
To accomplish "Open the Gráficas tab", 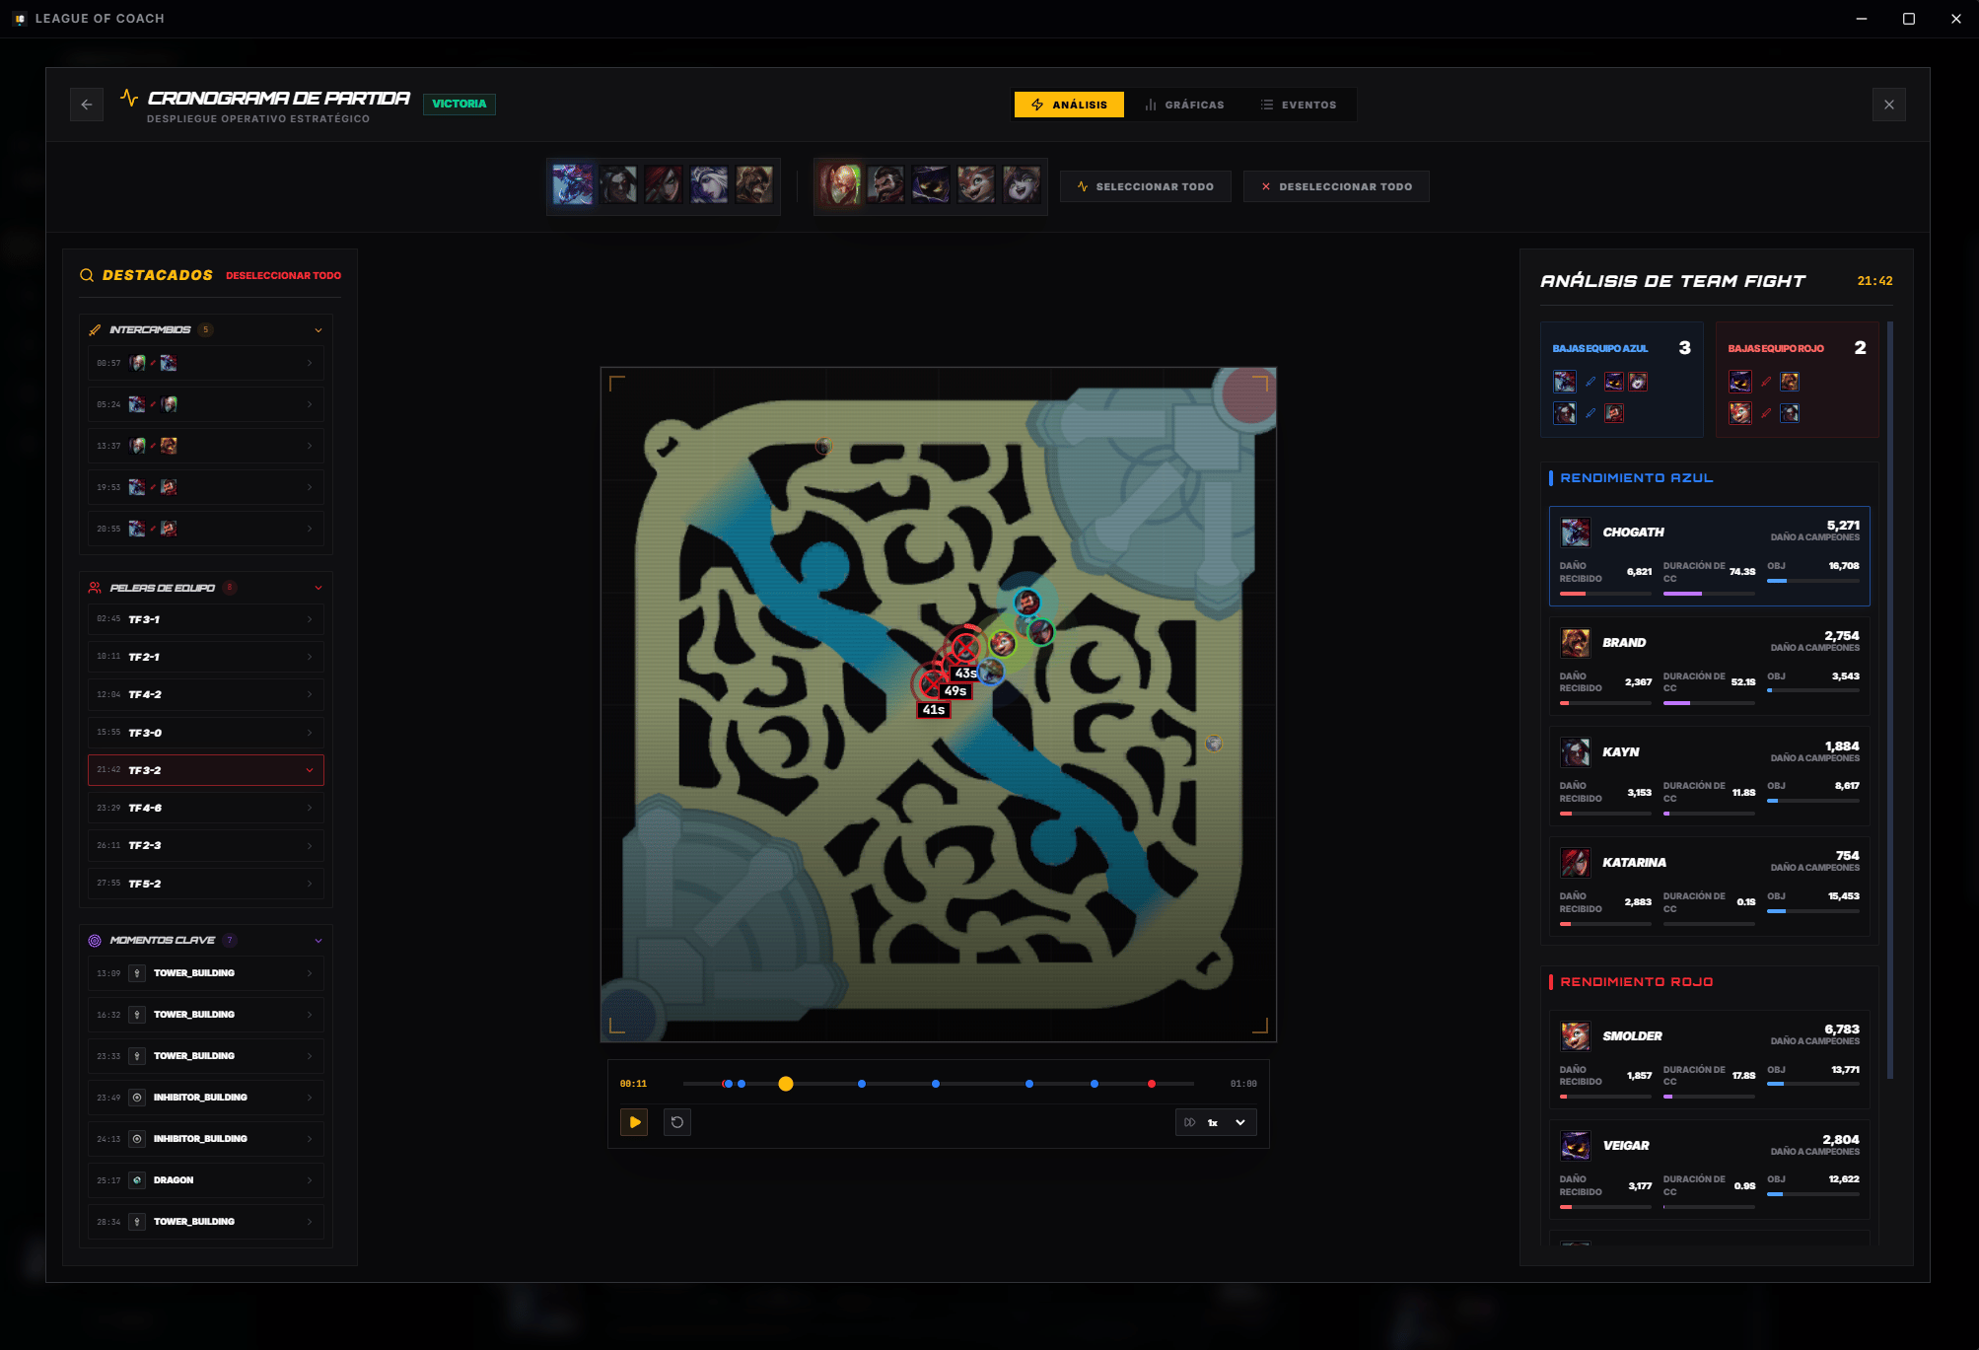I will [1184, 105].
